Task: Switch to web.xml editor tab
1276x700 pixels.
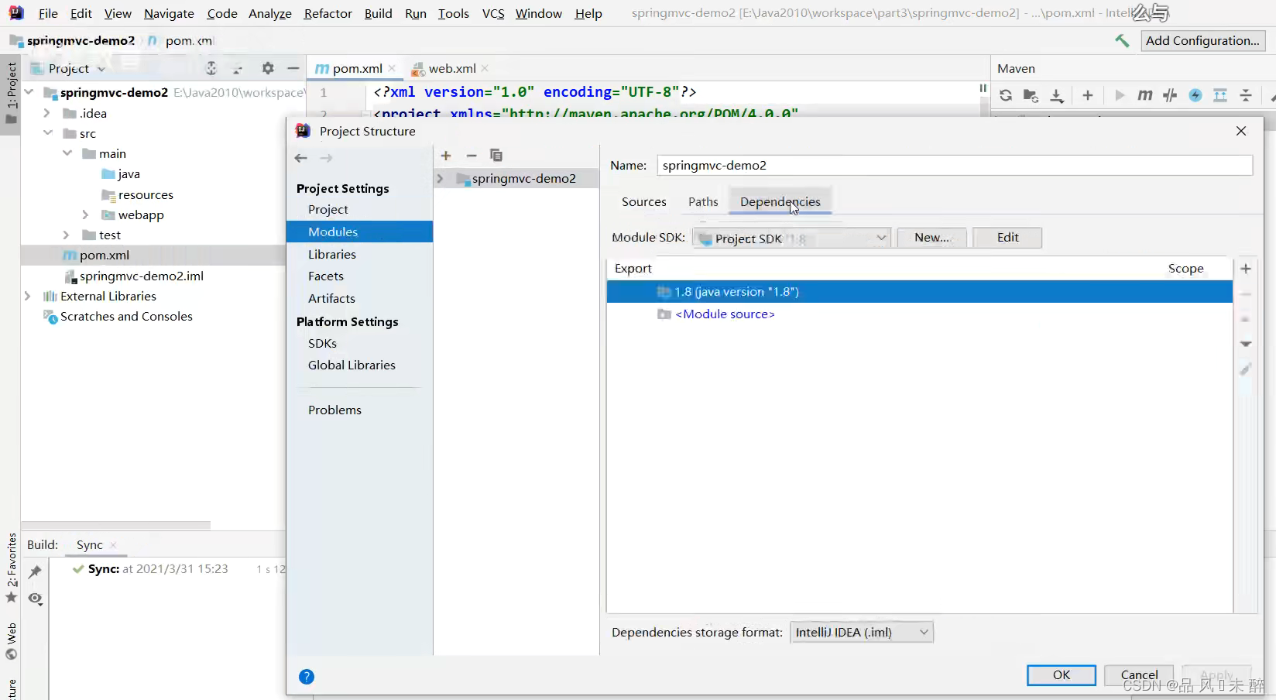Action: (452, 68)
